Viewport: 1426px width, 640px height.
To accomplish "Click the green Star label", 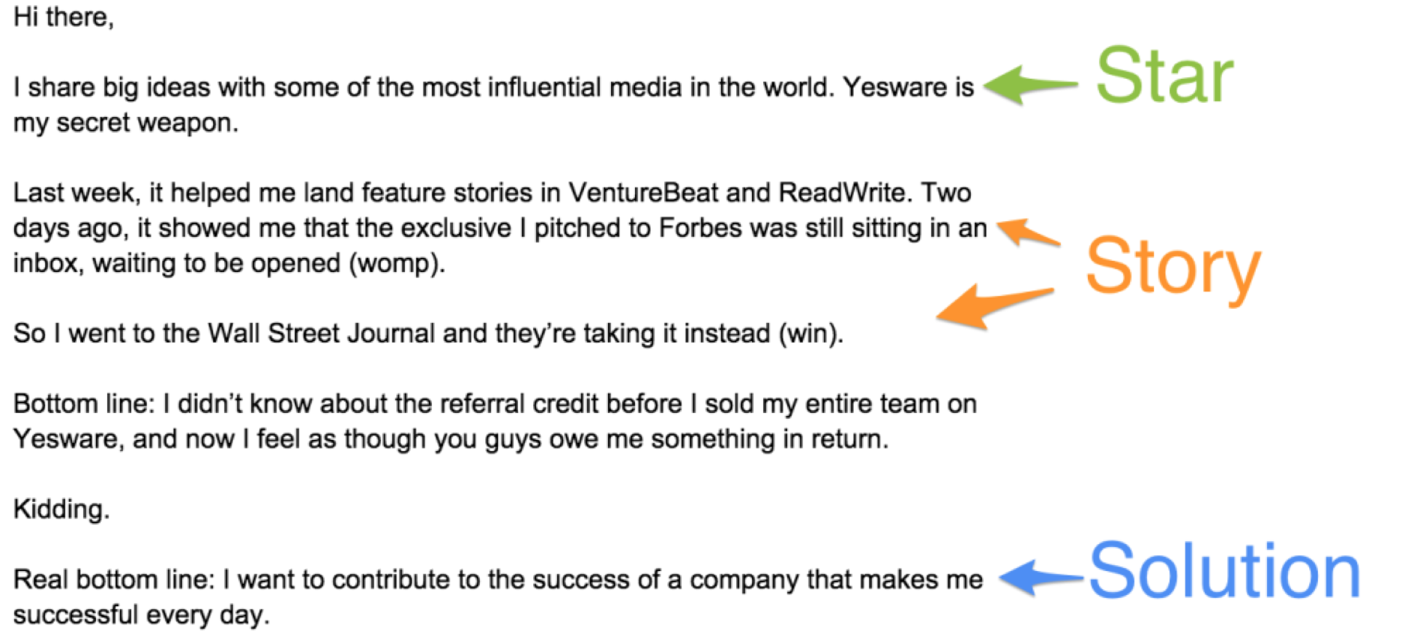I will pos(1164,76).
